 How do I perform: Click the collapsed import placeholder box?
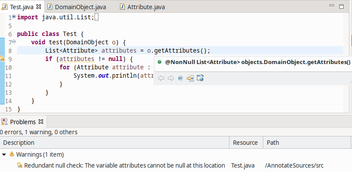tap(97, 17)
